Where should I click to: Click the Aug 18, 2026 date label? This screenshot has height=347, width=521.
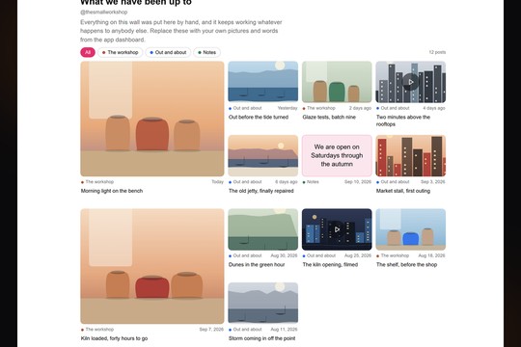click(x=431, y=255)
